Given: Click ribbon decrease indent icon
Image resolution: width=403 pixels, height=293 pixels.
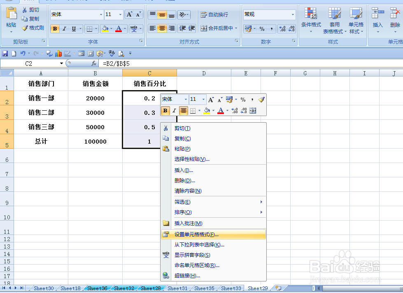Looking at the screenshot, I should pyautogui.click(x=182, y=28).
